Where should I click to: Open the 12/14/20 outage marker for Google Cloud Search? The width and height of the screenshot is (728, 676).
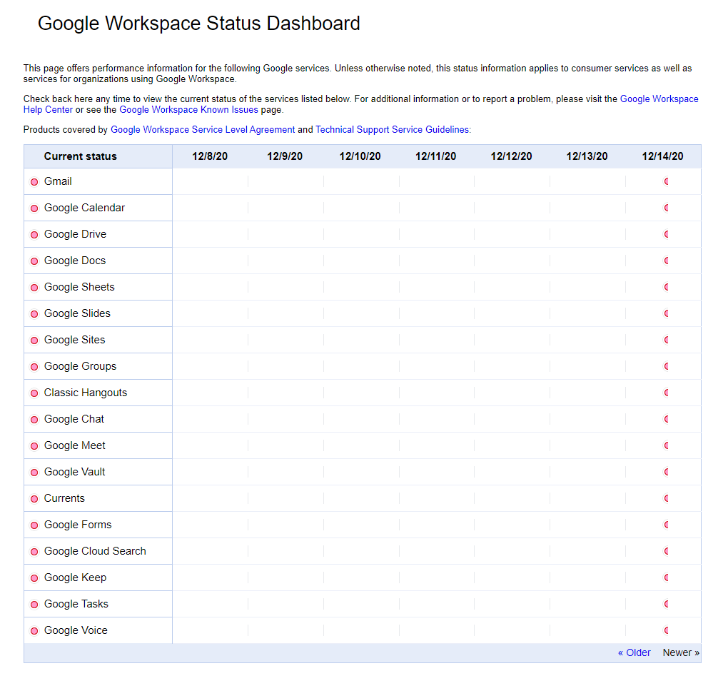pos(666,551)
